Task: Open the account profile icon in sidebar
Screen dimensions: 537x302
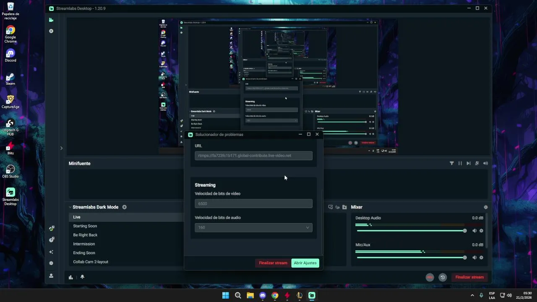Action: click(x=51, y=276)
